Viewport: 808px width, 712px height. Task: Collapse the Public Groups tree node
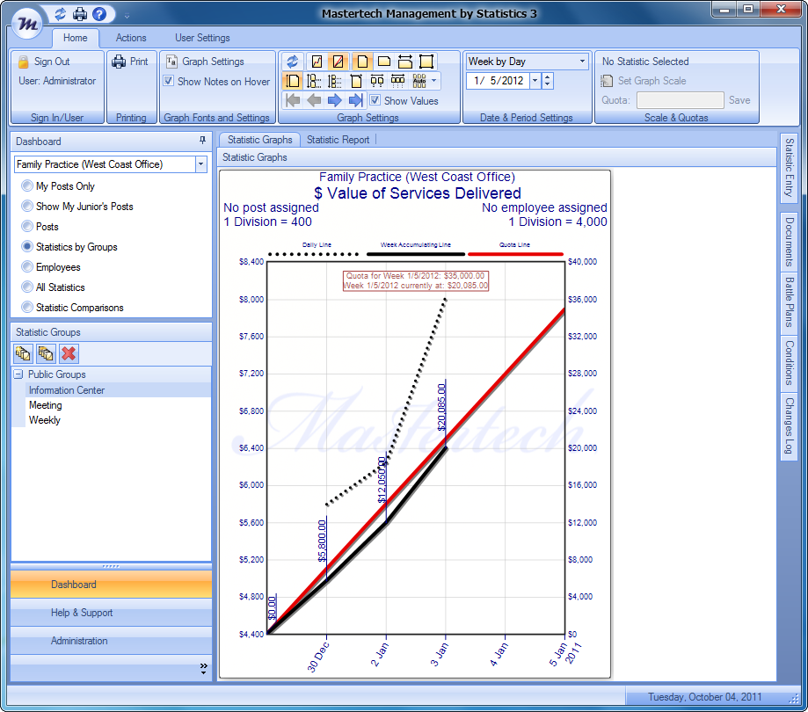[x=18, y=374]
